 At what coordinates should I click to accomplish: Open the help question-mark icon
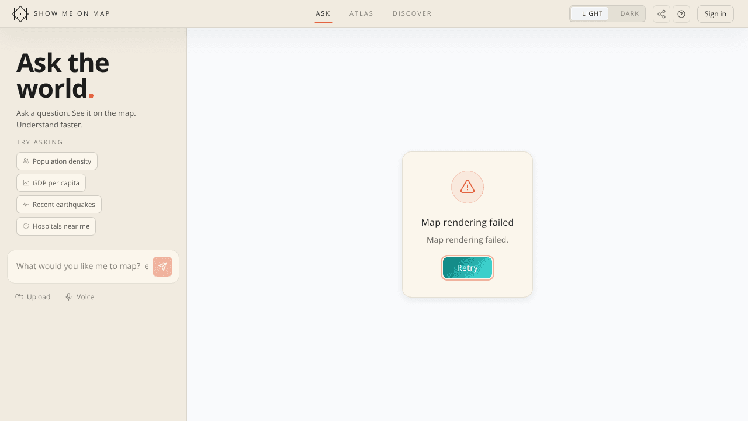pos(681,14)
